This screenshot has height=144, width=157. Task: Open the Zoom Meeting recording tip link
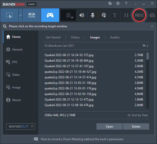pos(82,139)
